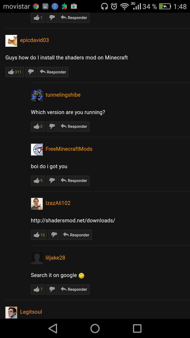Image resolution: width=190 pixels, height=338 pixels.
Task: Open Legitsoul's channel name
Action: (31, 312)
